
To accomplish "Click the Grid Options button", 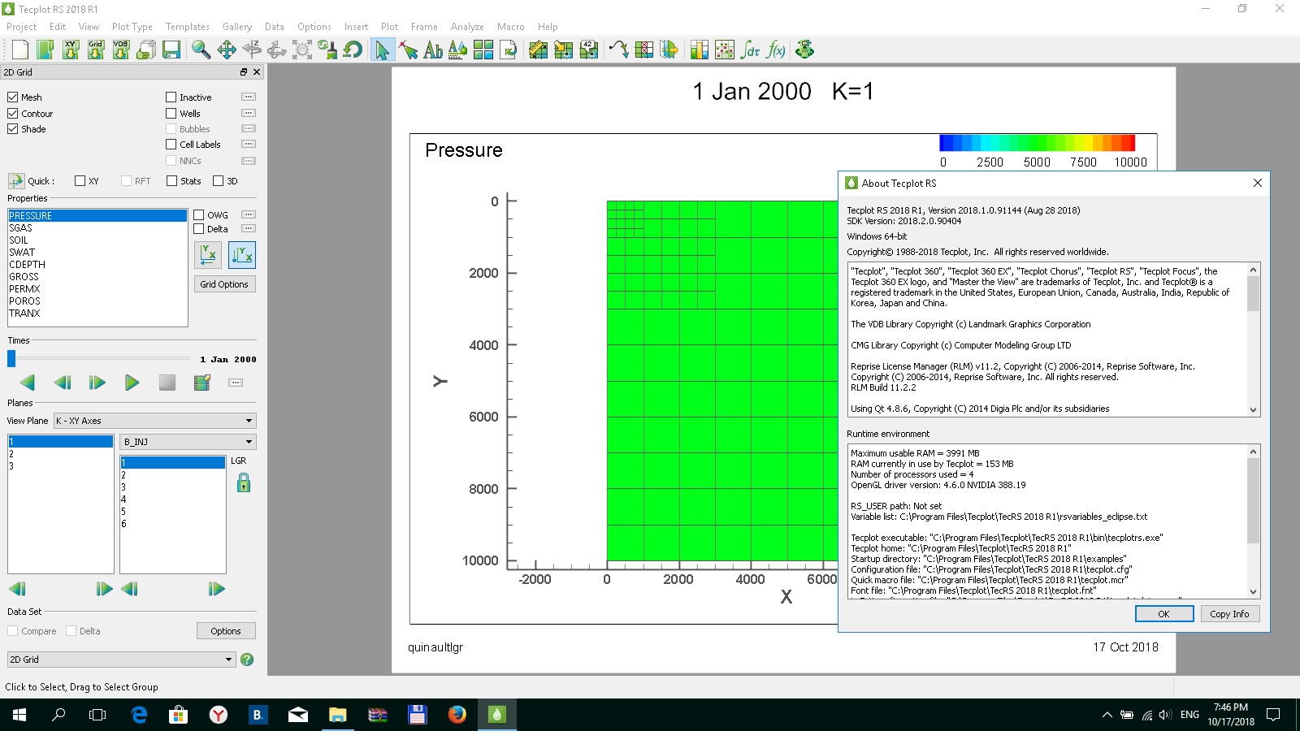I will point(224,284).
